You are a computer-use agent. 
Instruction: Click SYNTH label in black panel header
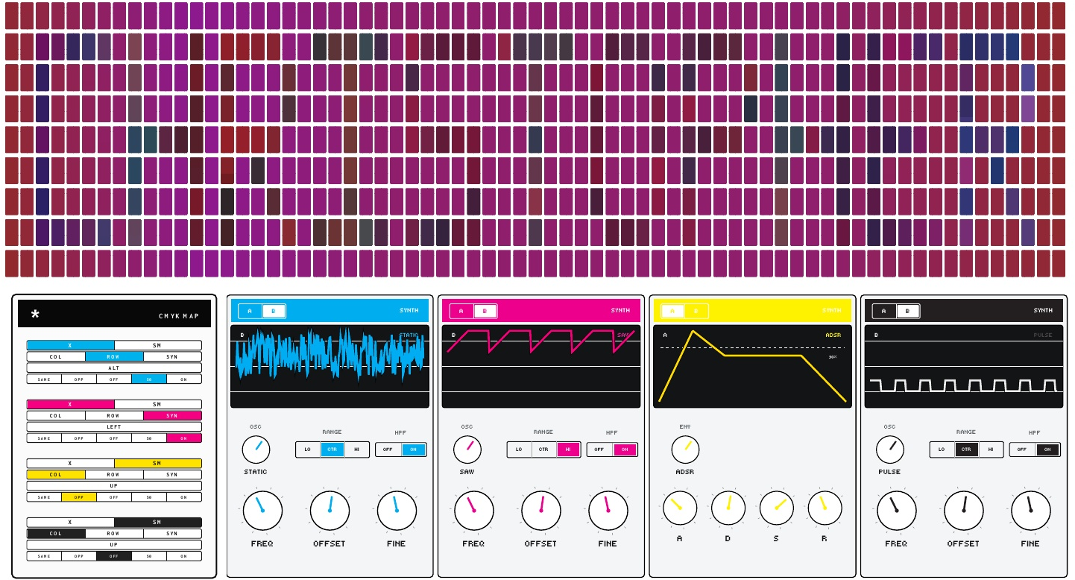point(1043,311)
